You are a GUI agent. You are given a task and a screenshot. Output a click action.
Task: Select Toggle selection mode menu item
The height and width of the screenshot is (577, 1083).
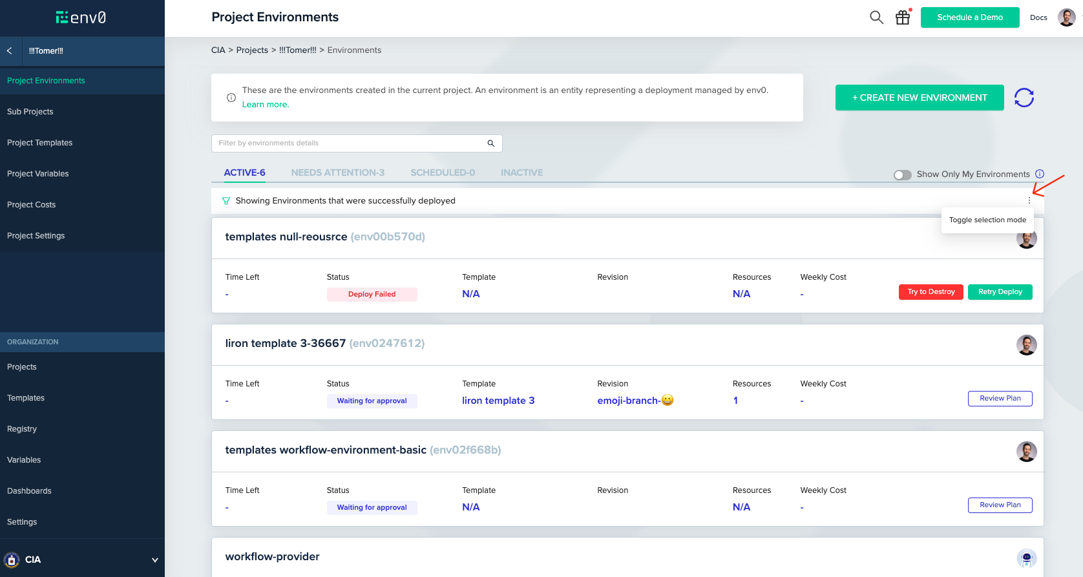pos(987,220)
